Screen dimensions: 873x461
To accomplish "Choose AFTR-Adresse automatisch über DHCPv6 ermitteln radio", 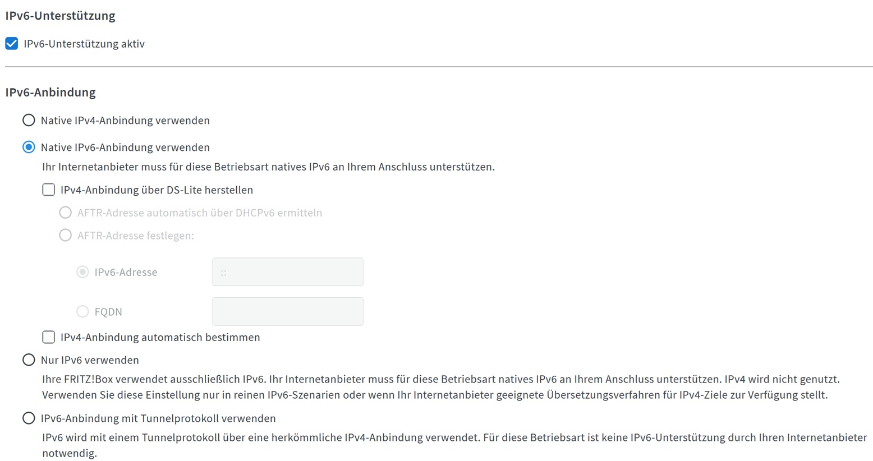I will click(66, 213).
